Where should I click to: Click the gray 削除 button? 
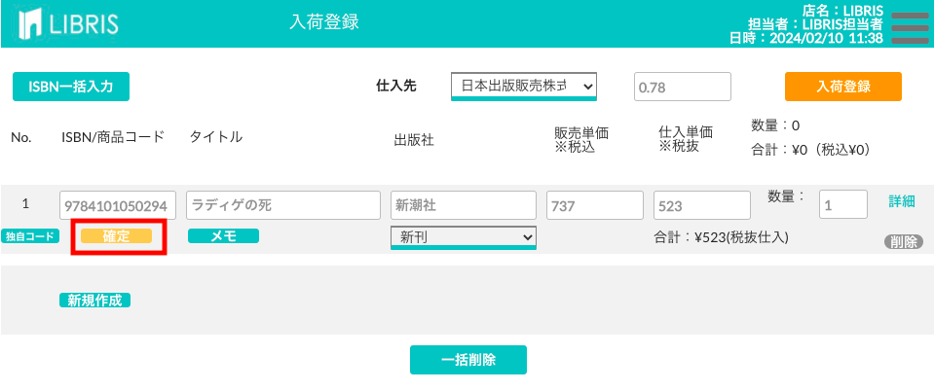click(x=903, y=241)
